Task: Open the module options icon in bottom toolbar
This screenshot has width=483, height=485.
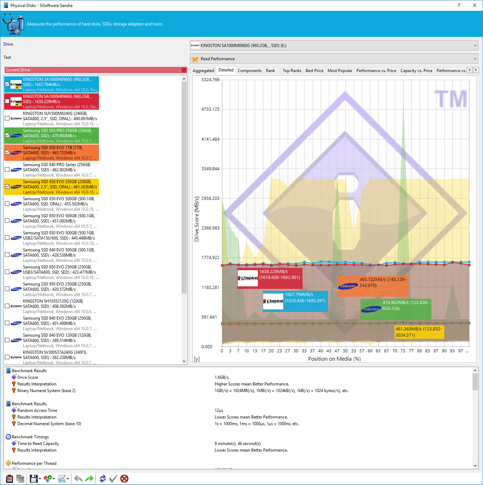Action: (9, 479)
